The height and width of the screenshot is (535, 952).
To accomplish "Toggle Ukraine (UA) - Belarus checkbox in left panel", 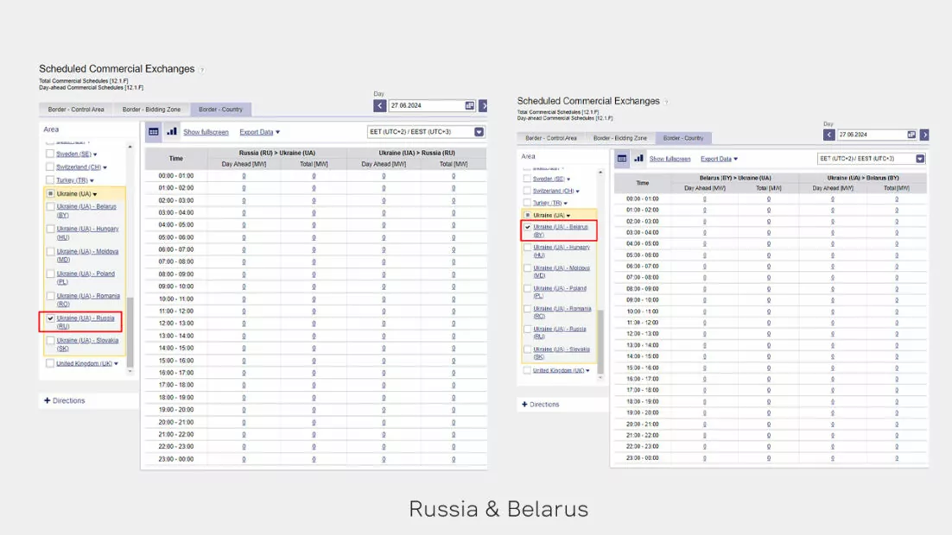I will (50, 207).
